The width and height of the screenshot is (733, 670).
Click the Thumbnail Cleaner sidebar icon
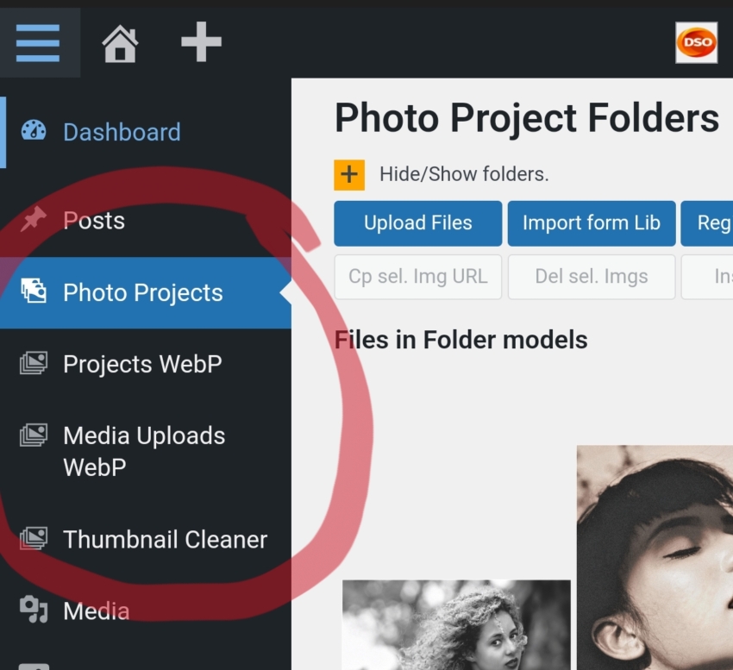(34, 539)
